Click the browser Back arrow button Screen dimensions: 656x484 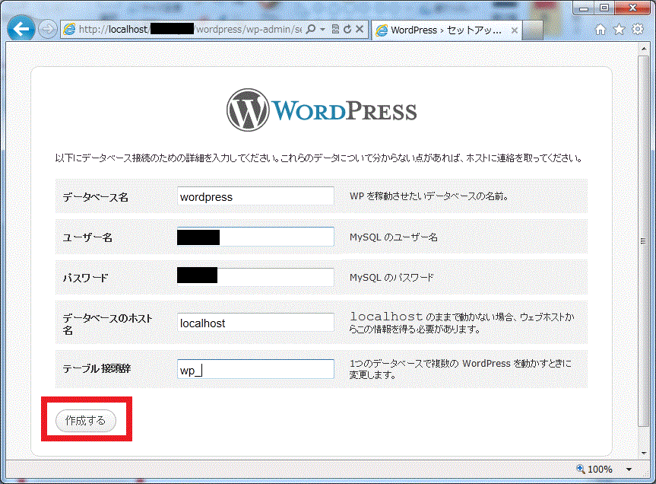[21, 29]
